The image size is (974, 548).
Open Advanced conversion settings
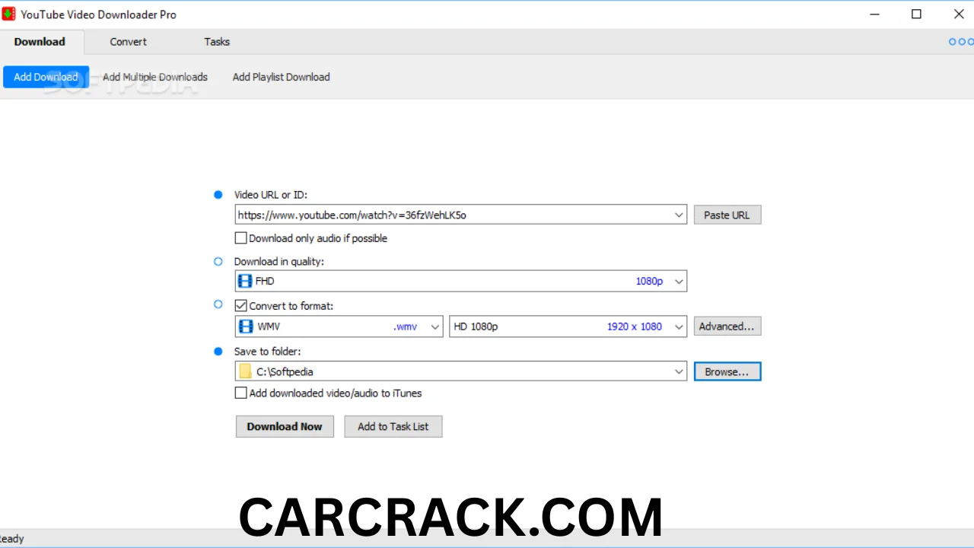click(727, 327)
